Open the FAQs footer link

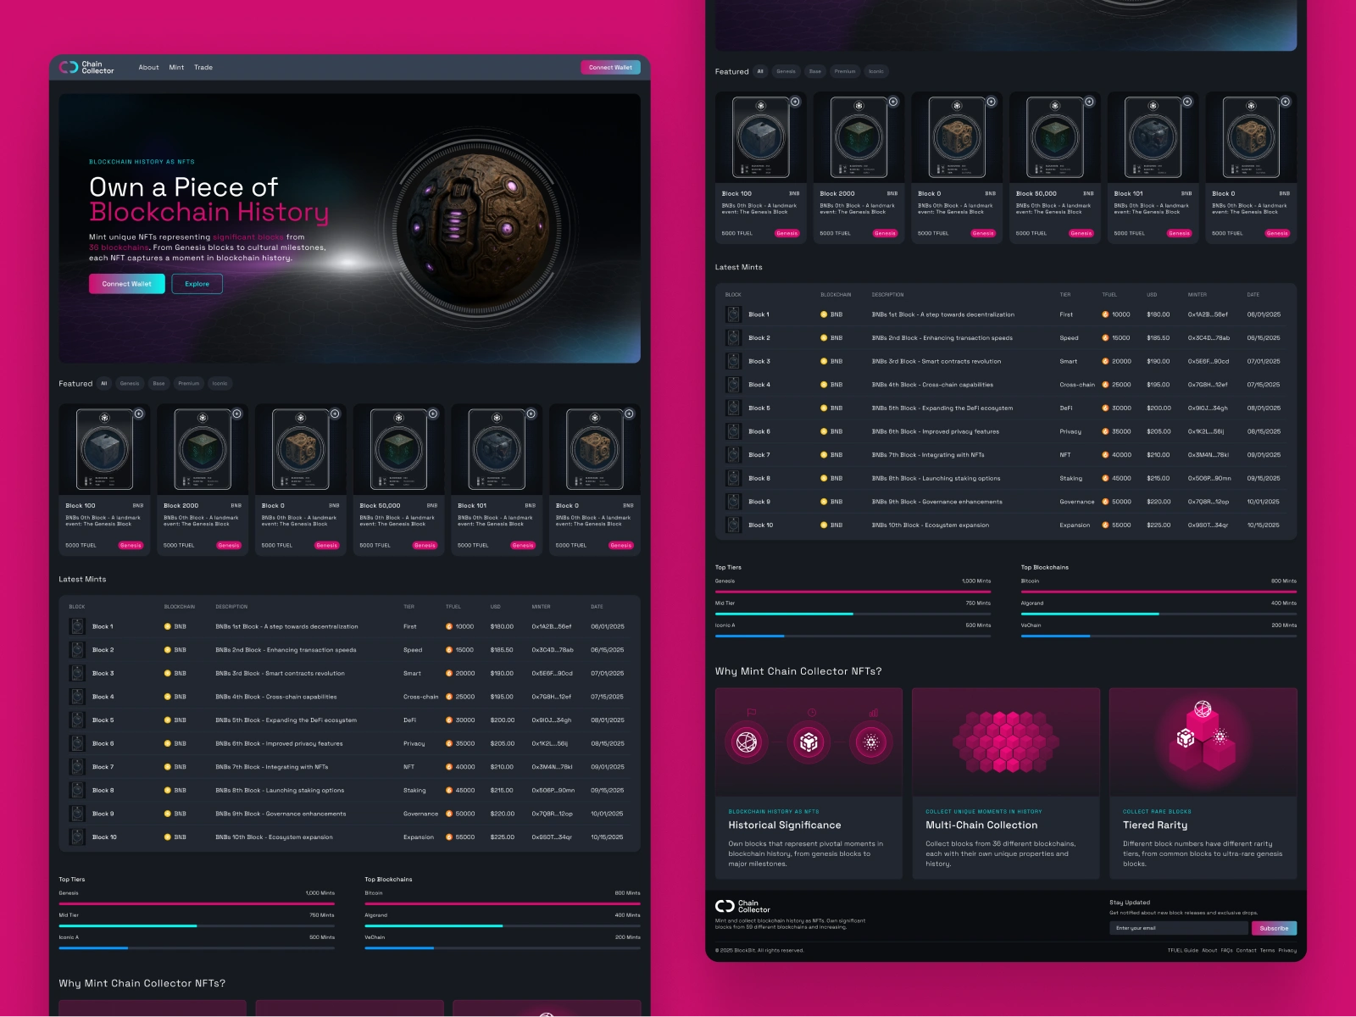(1226, 951)
